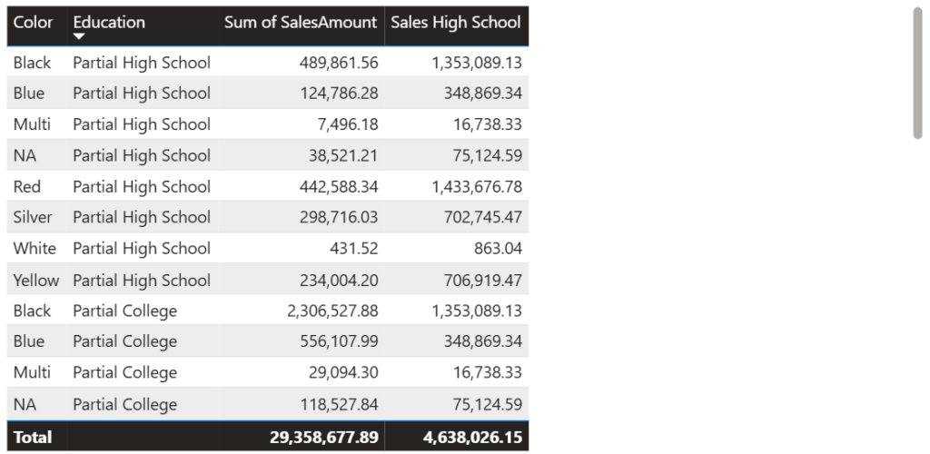Image resolution: width=930 pixels, height=454 pixels.
Task: Select the Red color cell
Action: pyautogui.click(x=27, y=187)
